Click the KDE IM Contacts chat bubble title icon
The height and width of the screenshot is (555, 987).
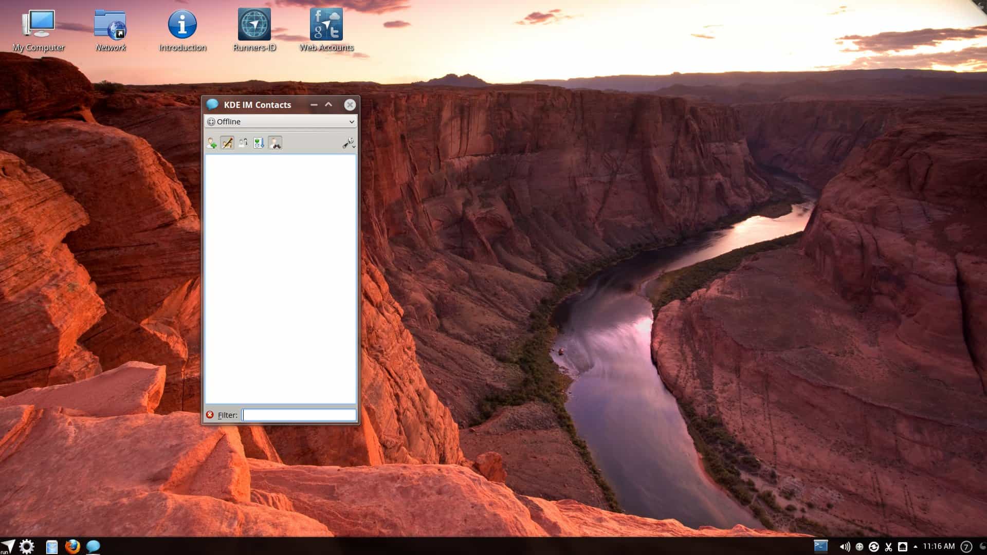coord(212,105)
